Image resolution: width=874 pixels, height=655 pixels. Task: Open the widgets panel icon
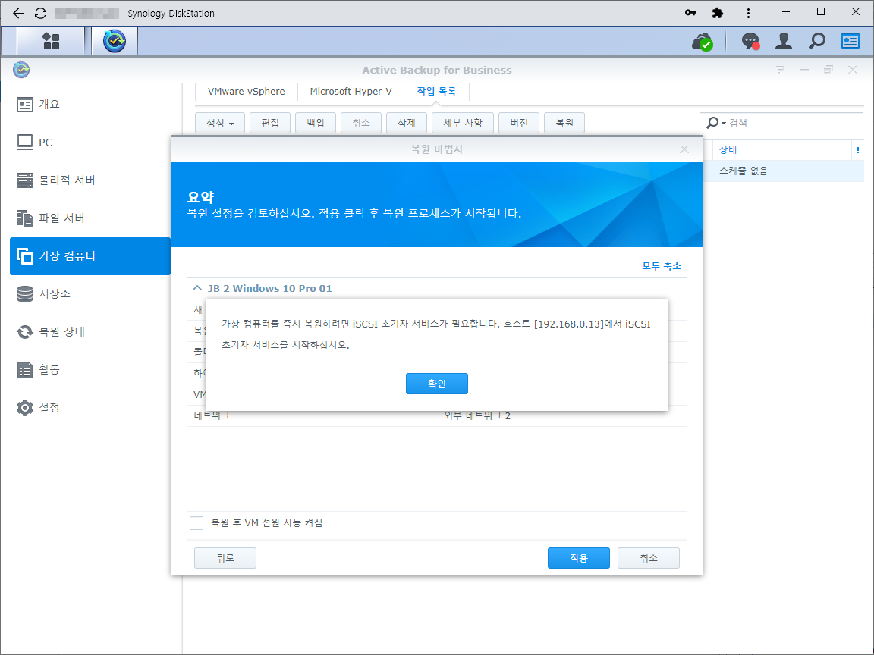tap(850, 41)
